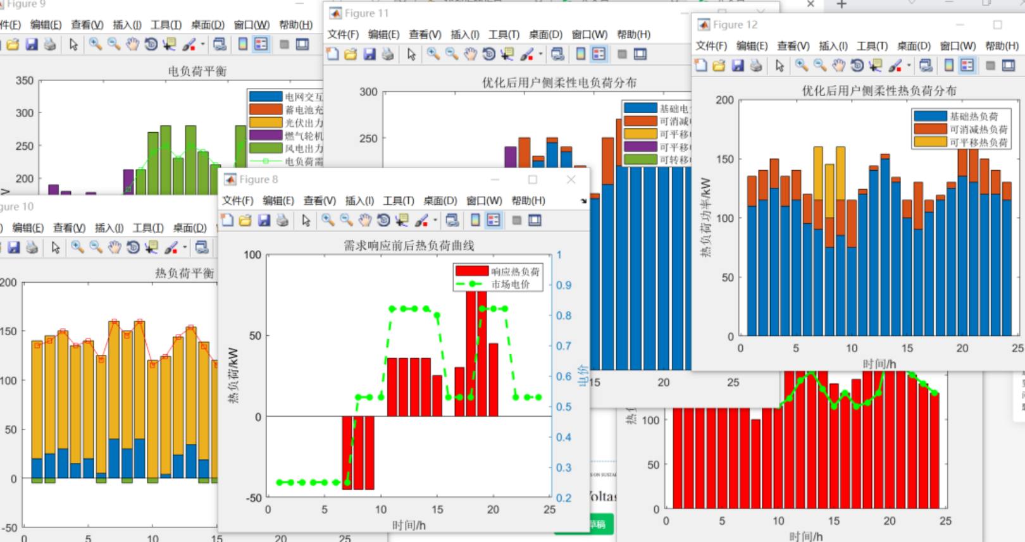The width and height of the screenshot is (1025, 542).
Task: Show plot tools in Figure 11 toolbar
Action: click(640, 54)
